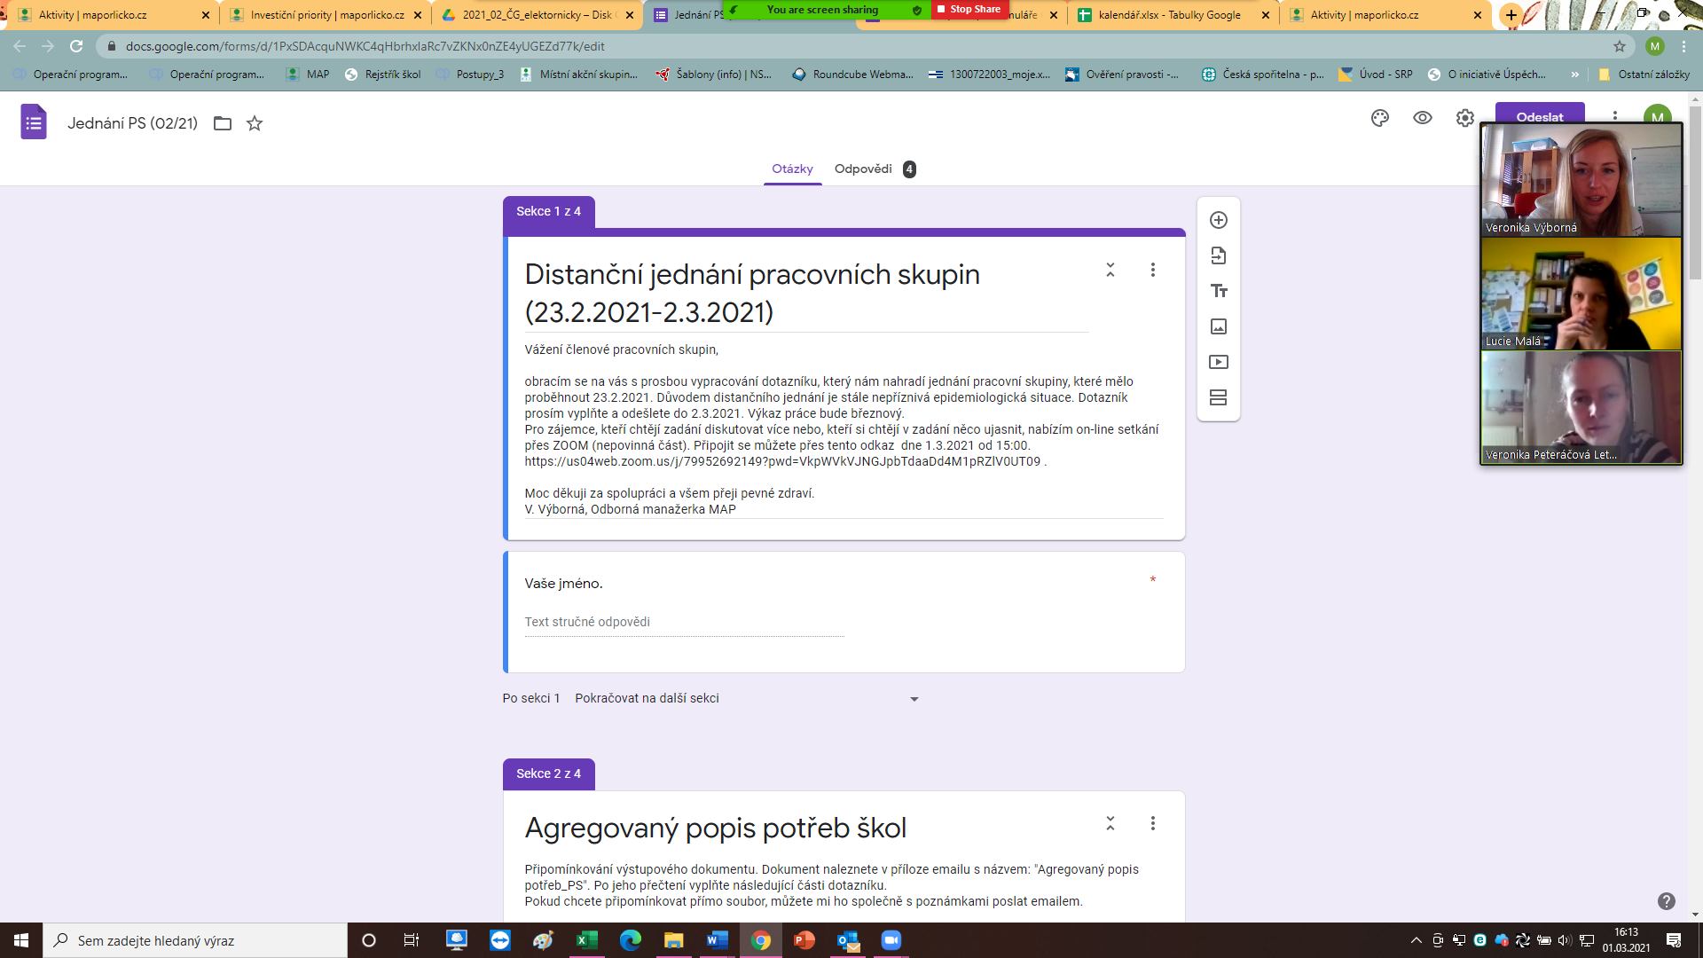This screenshot has width=1703, height=958.
Task: Open the Zoom meeting link in the description
Action: [781, 460]
